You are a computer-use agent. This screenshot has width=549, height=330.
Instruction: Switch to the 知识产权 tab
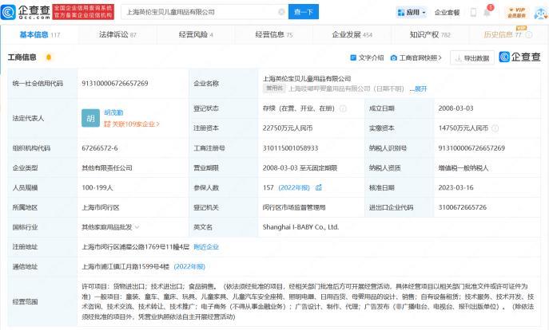coord(430,35)
